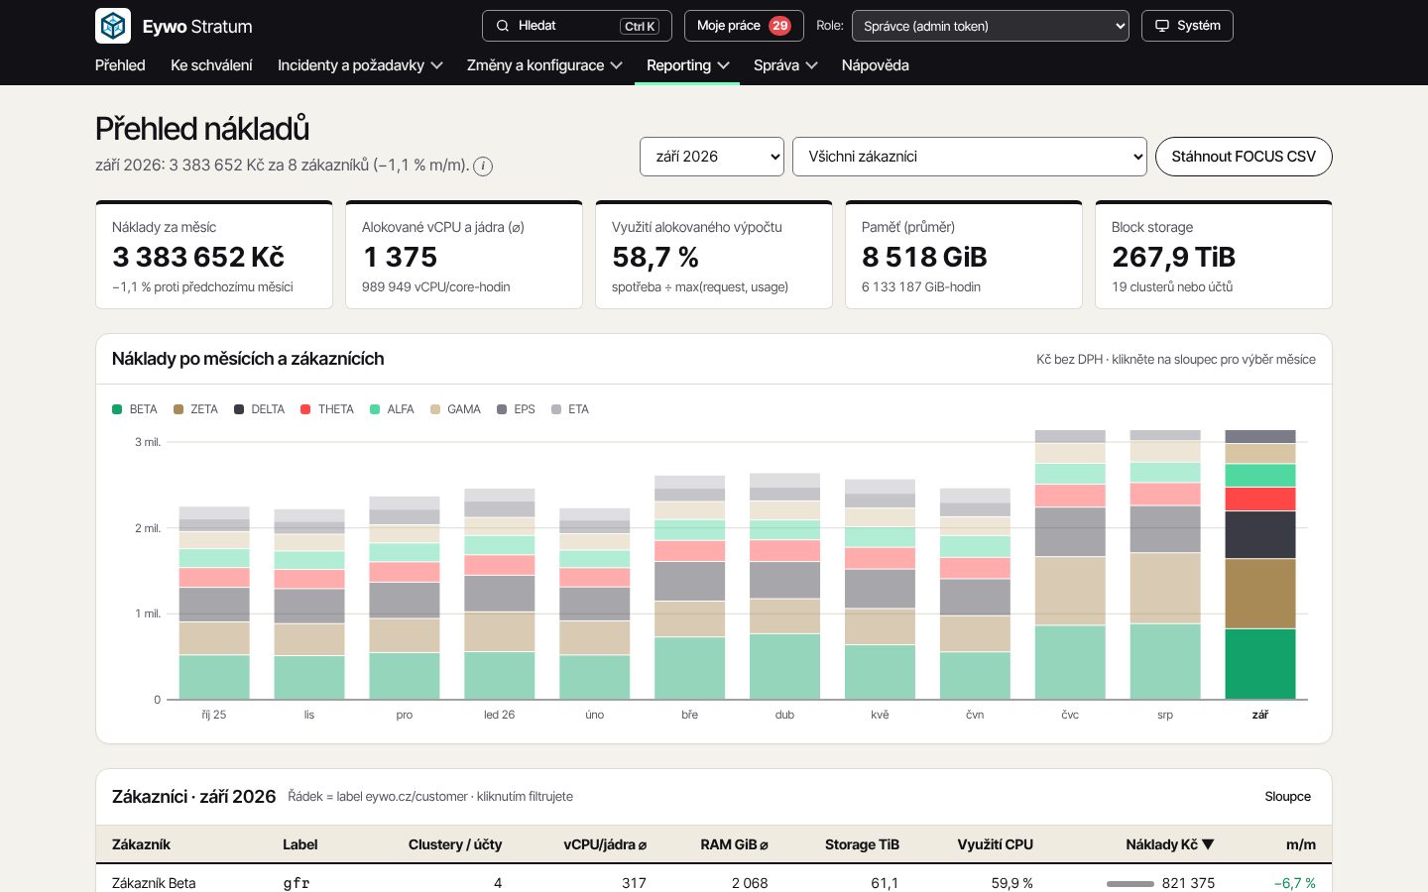Sort by Label column header
Viewport: 1428px width, 892px height.
[x=299, y=844]
